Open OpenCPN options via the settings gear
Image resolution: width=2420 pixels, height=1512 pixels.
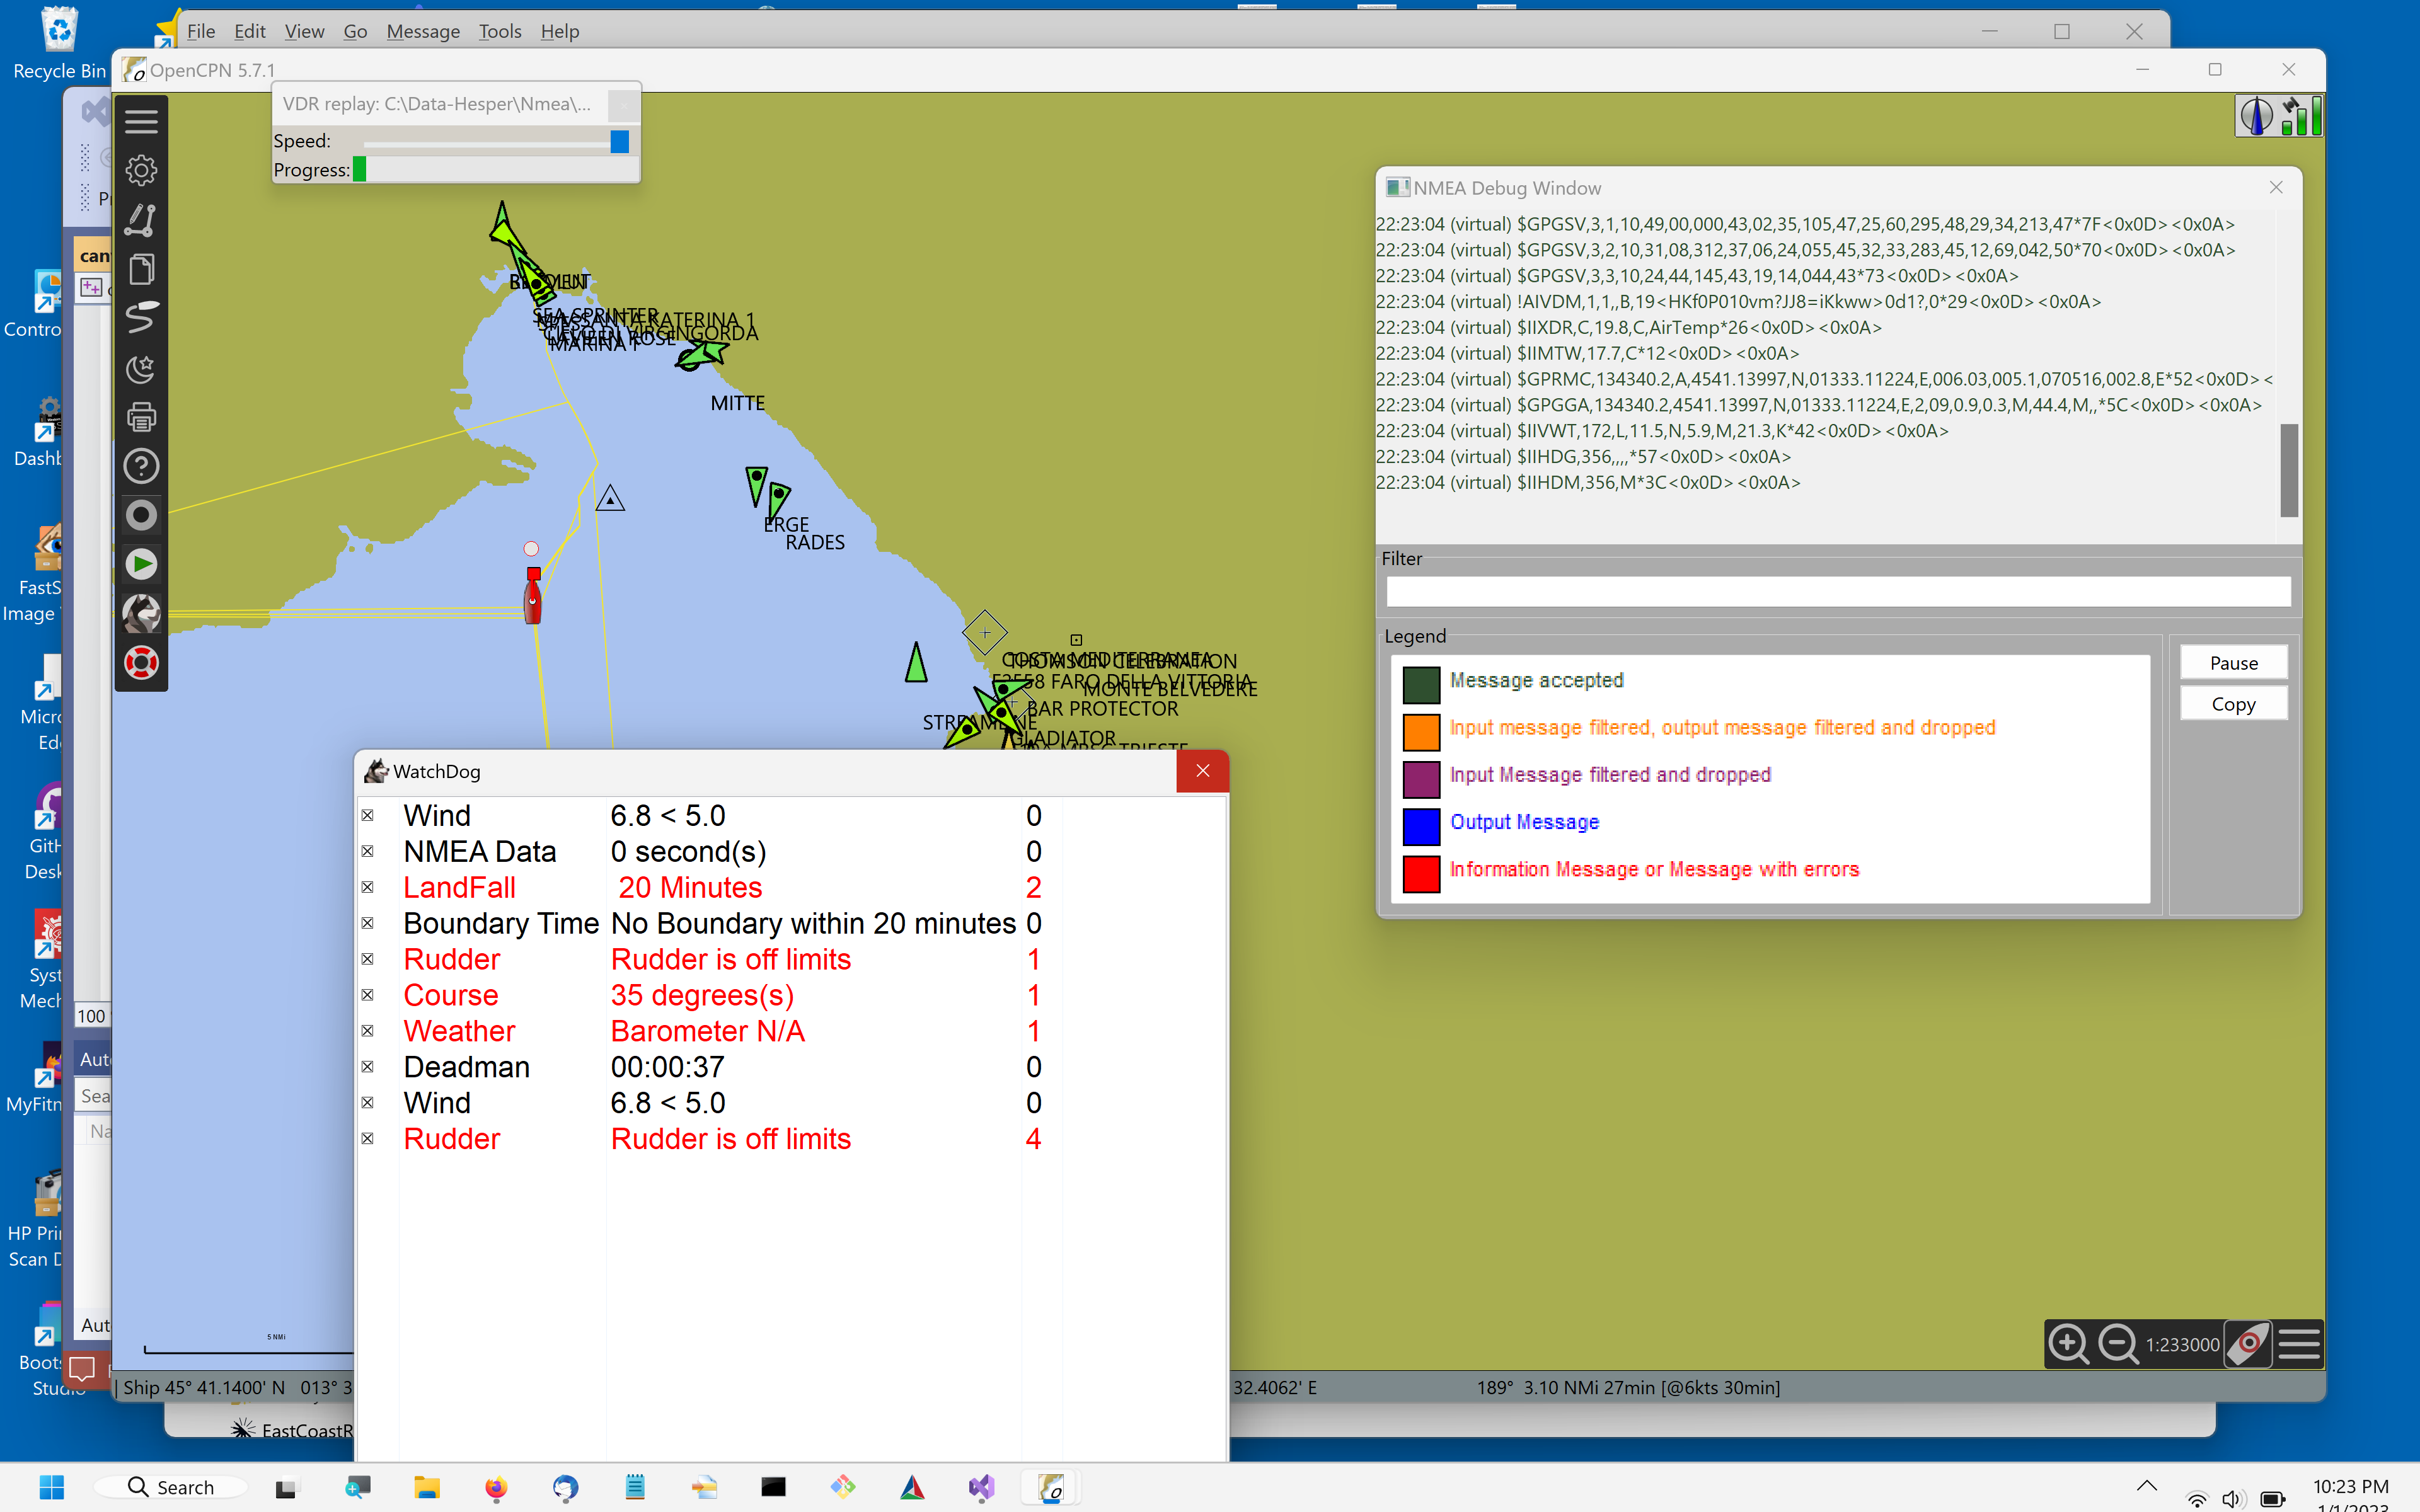141,170
